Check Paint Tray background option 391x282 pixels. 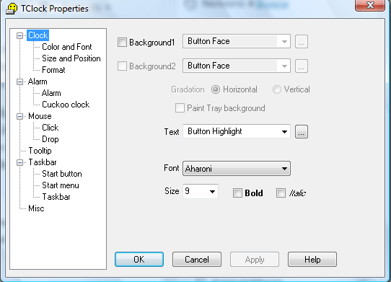[x=180, y=108]
